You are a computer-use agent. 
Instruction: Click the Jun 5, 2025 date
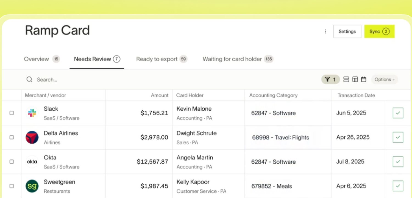pyautogui.click(x=351, y=113)
